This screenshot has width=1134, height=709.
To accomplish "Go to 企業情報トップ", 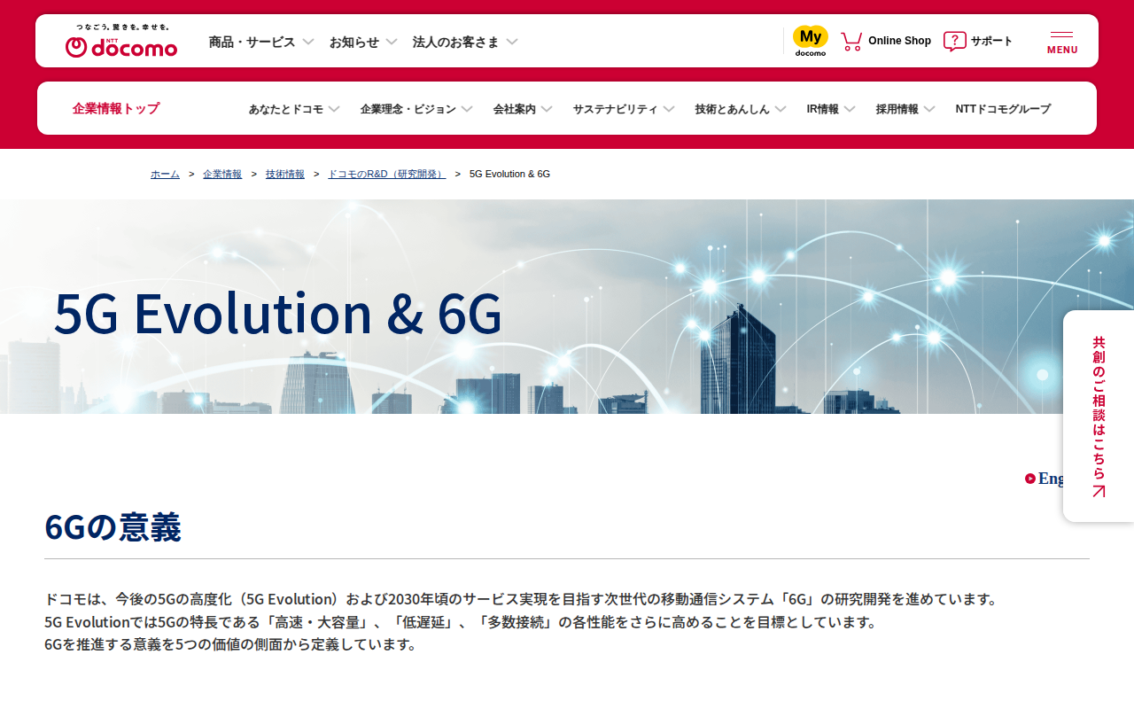I will point(116,108).
